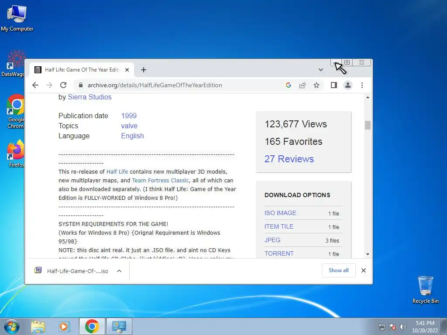Viewport: 447px width, 335px height.
Task: Click the 165 Favorites text
Action: click(x=293, y=142)
